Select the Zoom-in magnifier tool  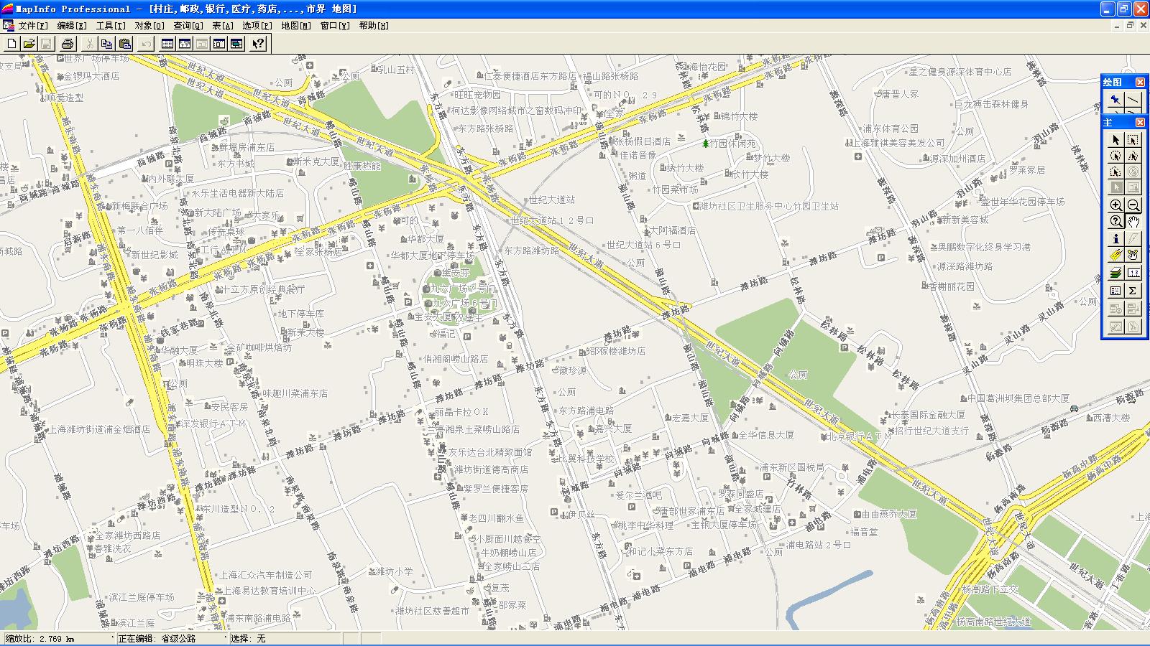point(1115,205)
